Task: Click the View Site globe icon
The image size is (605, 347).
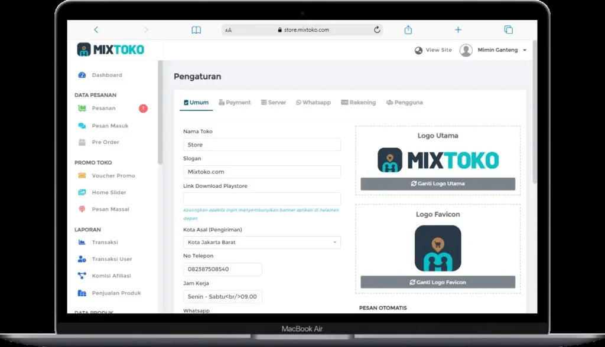Action: click(x=419, y=50)
